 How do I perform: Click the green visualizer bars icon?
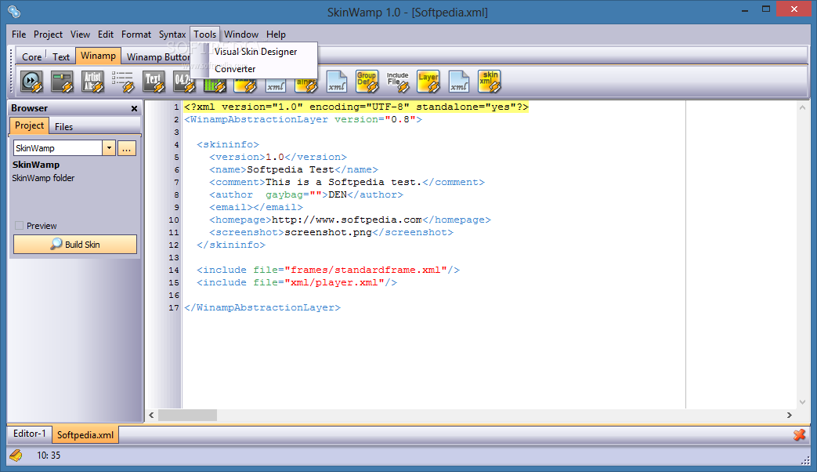(215, 85)
